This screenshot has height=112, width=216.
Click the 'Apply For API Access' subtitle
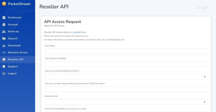pos(54,26)
